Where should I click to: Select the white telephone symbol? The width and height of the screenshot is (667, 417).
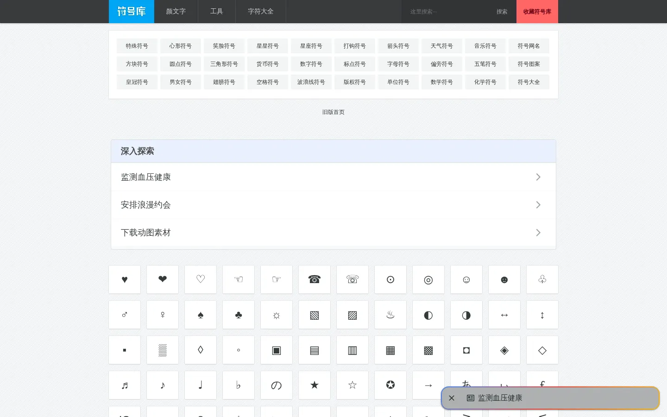[352, 279]
